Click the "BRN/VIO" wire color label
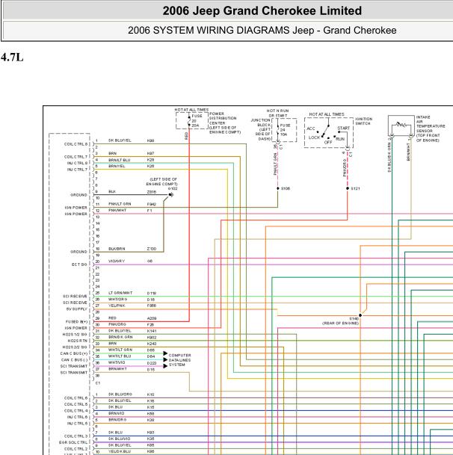This screenshot has width=453, height=455. click(x=116, y=413)
